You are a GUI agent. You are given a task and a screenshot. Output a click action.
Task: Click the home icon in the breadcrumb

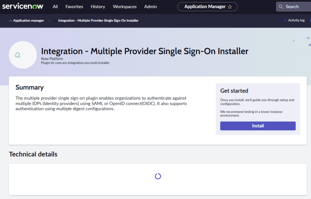pos(11,21)
